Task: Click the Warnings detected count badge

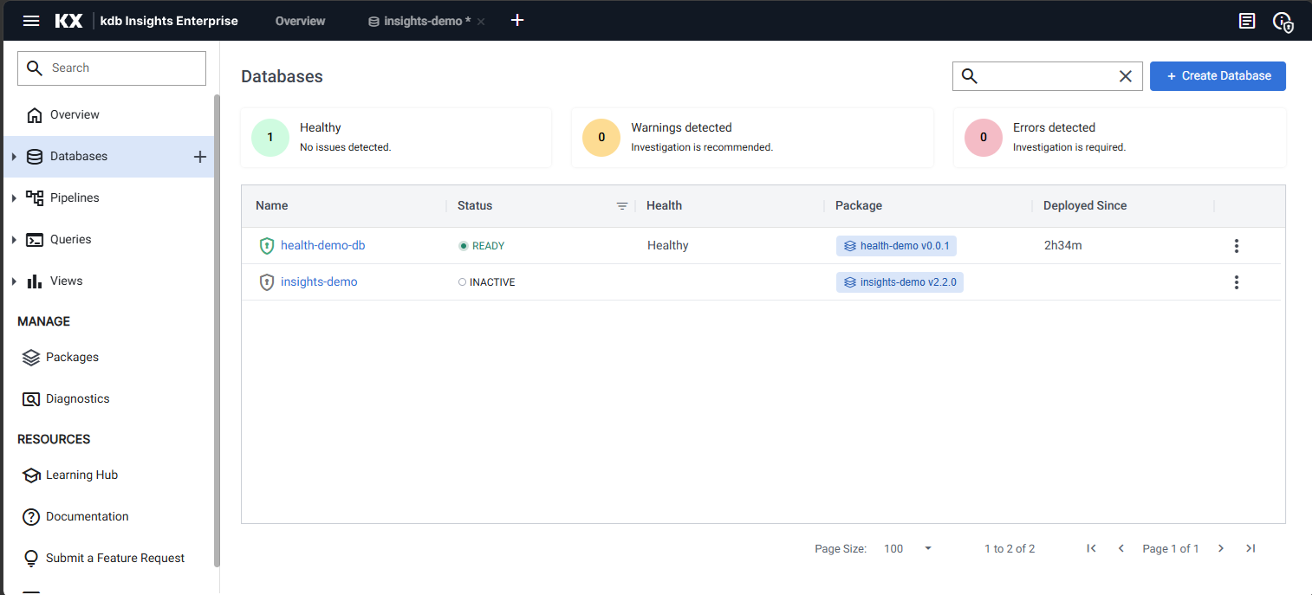Action: 601,137
